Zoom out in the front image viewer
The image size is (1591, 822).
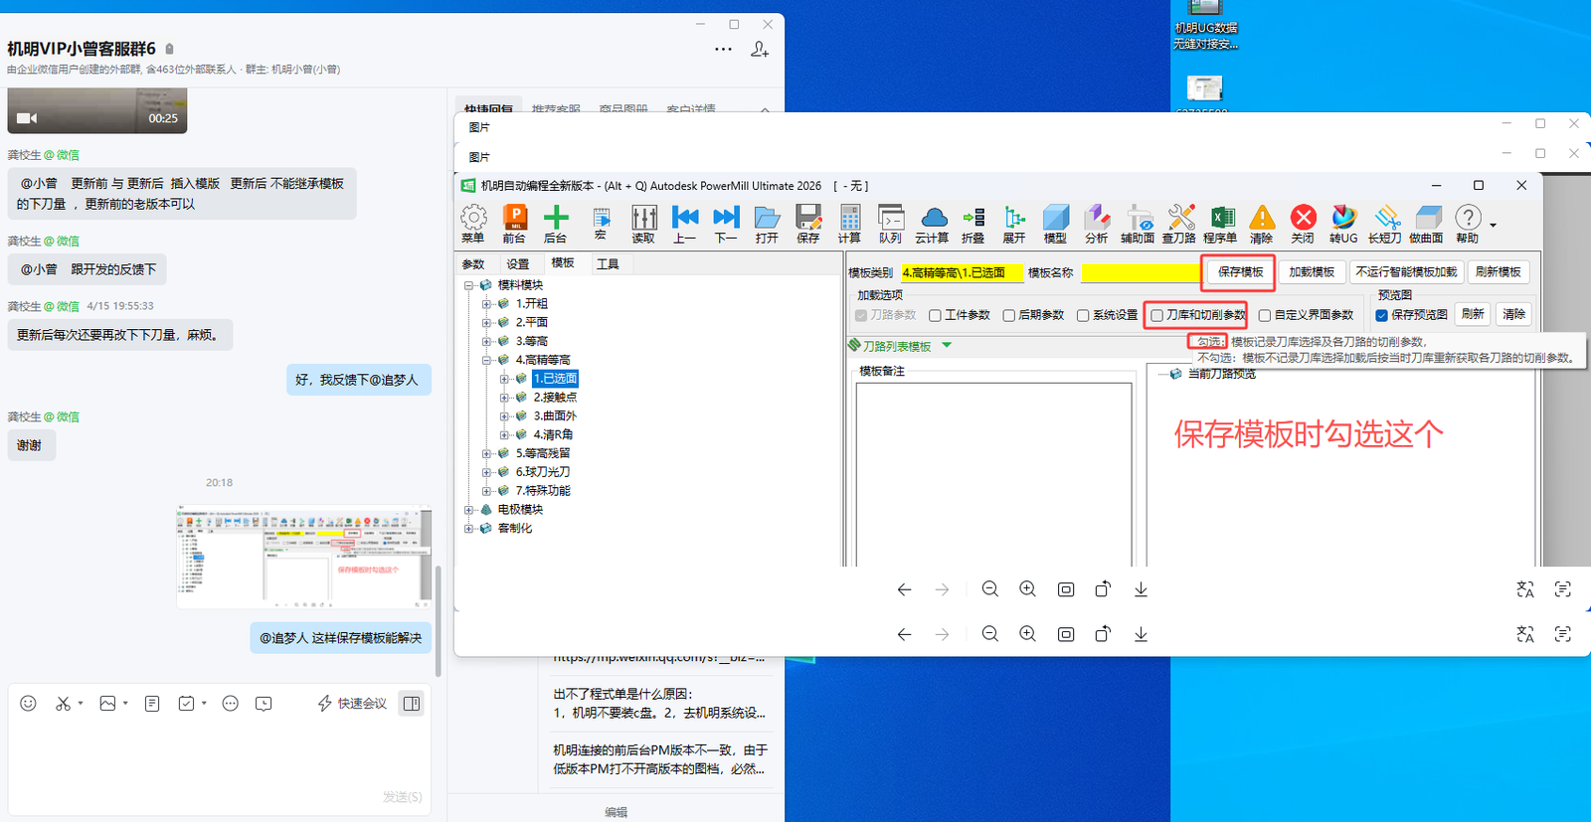click(x=989, y=589)
